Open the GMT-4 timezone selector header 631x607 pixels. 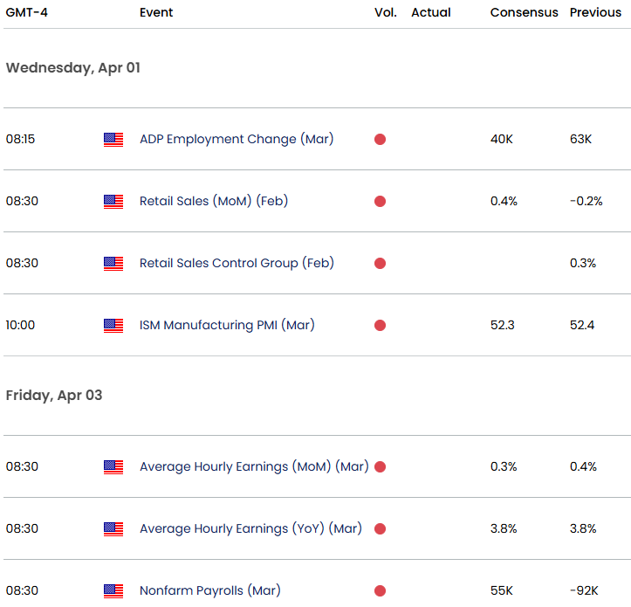28,12
